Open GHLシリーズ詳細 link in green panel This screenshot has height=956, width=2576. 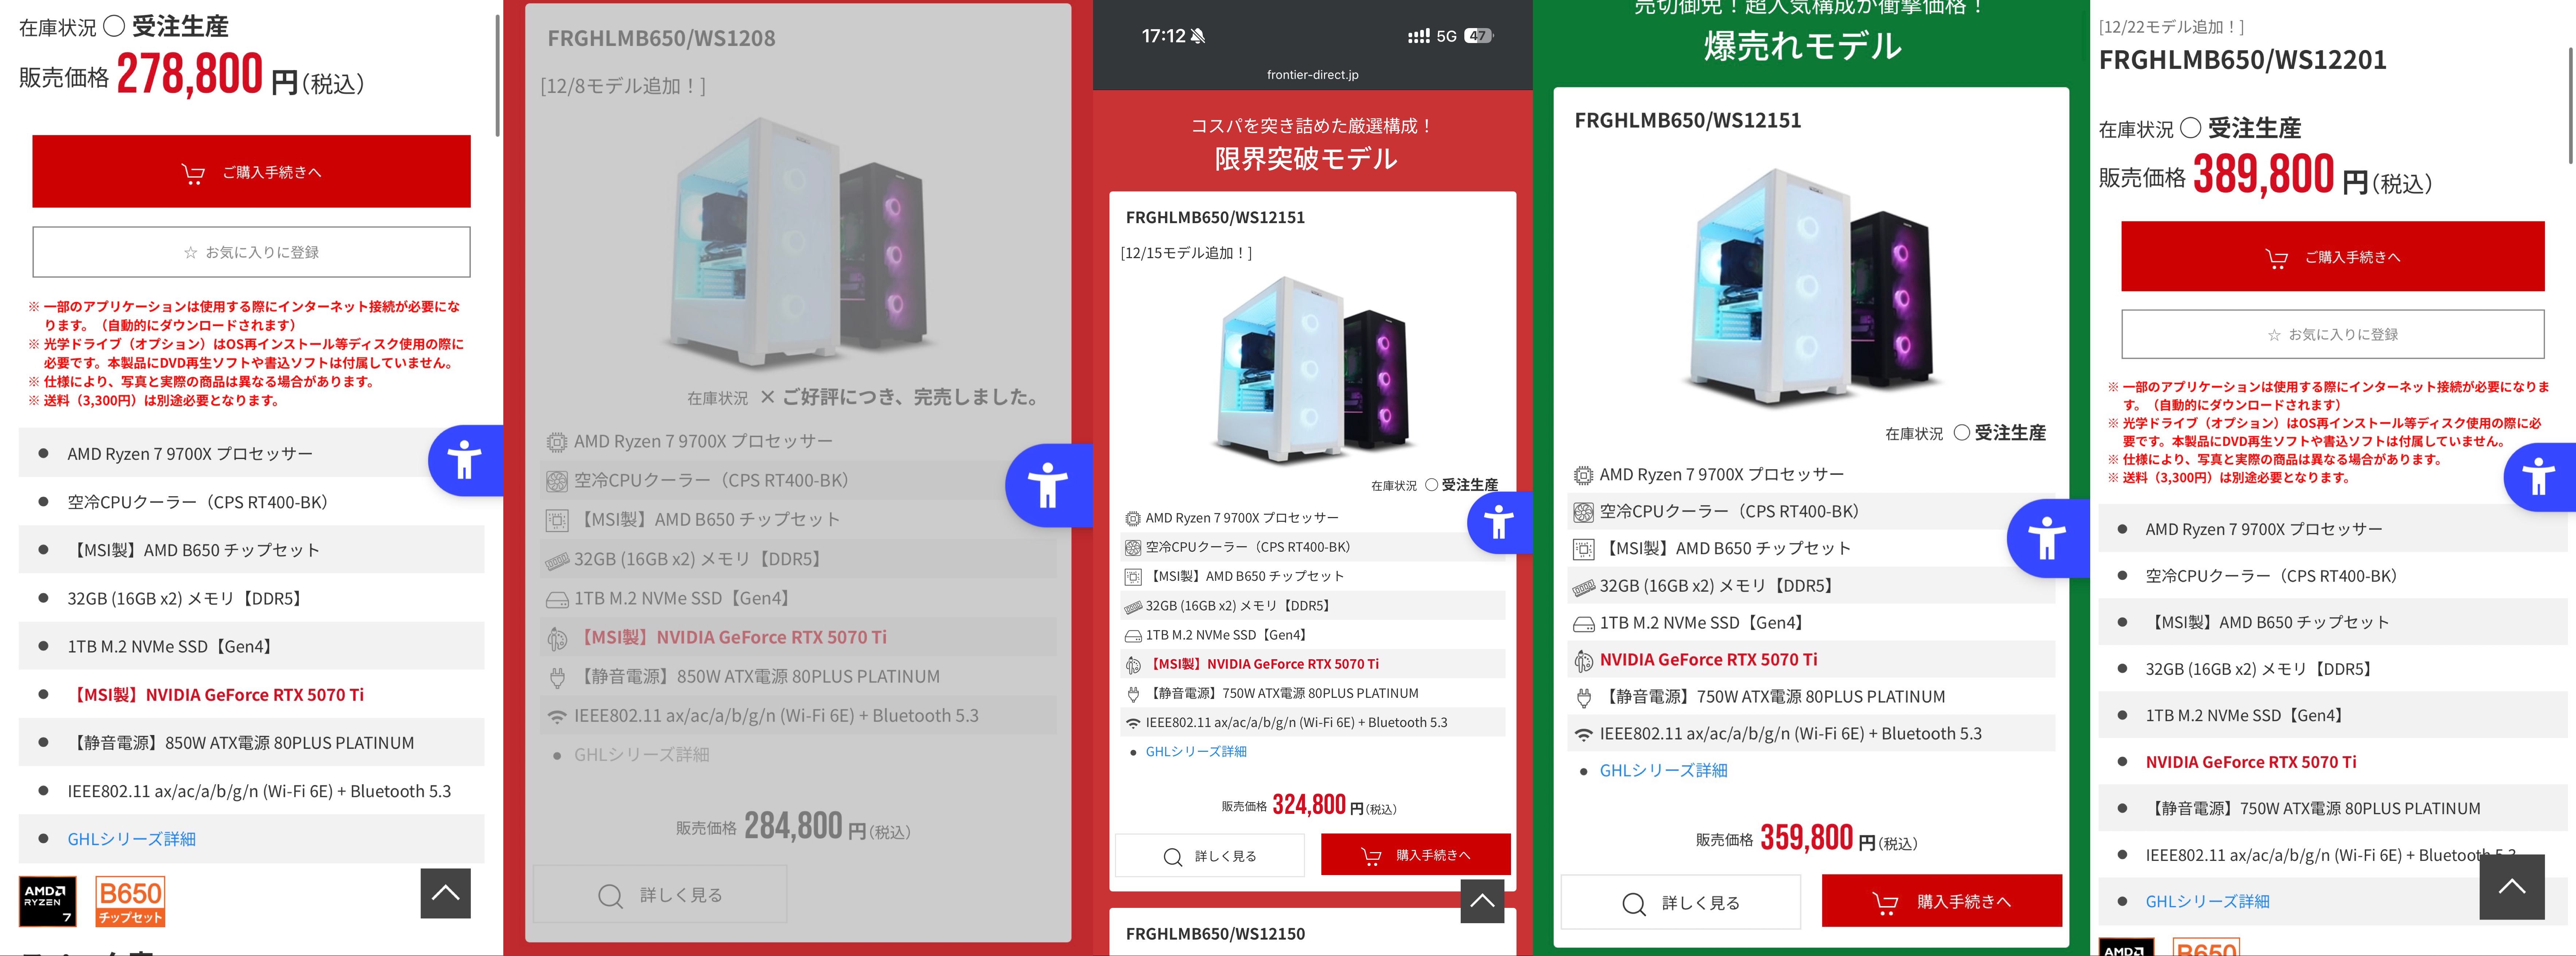tap(1663, 770)
